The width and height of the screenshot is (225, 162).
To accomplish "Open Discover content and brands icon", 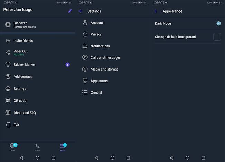I will click(x=8, y=25).
